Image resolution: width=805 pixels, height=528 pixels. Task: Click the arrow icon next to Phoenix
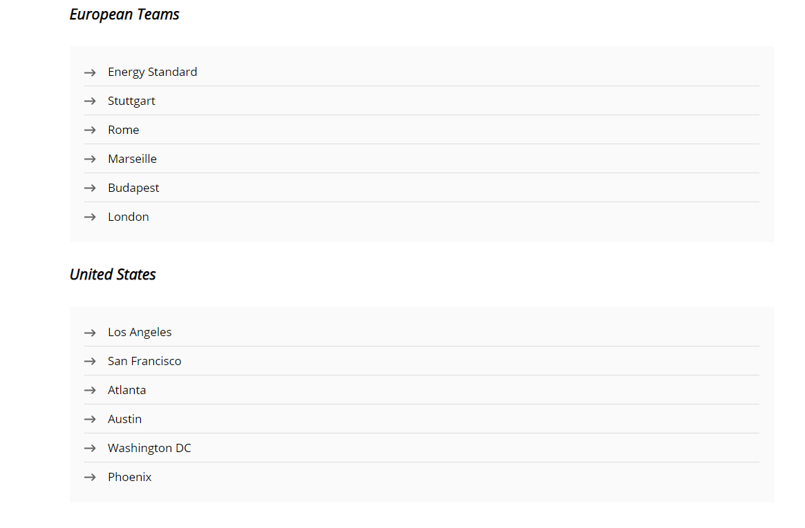(x=90, y=478)
